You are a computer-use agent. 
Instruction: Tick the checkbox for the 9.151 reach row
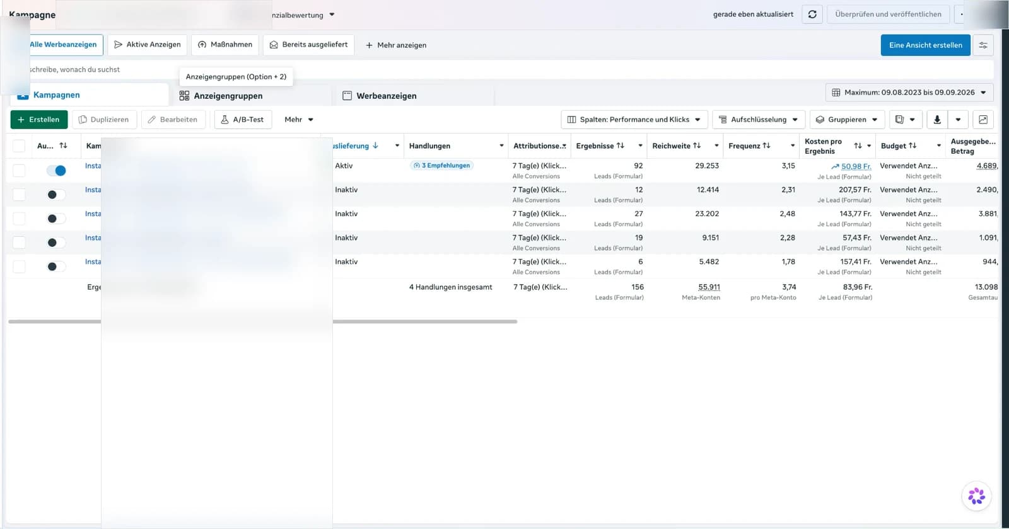click(x=19, y=242)
